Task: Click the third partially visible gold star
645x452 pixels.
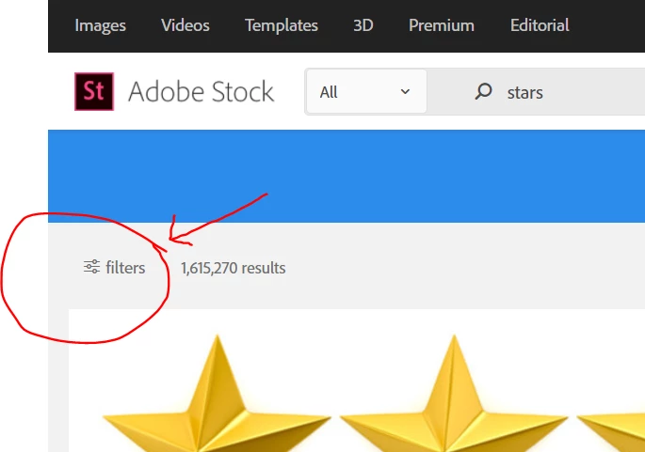Action: pos(611,429)
